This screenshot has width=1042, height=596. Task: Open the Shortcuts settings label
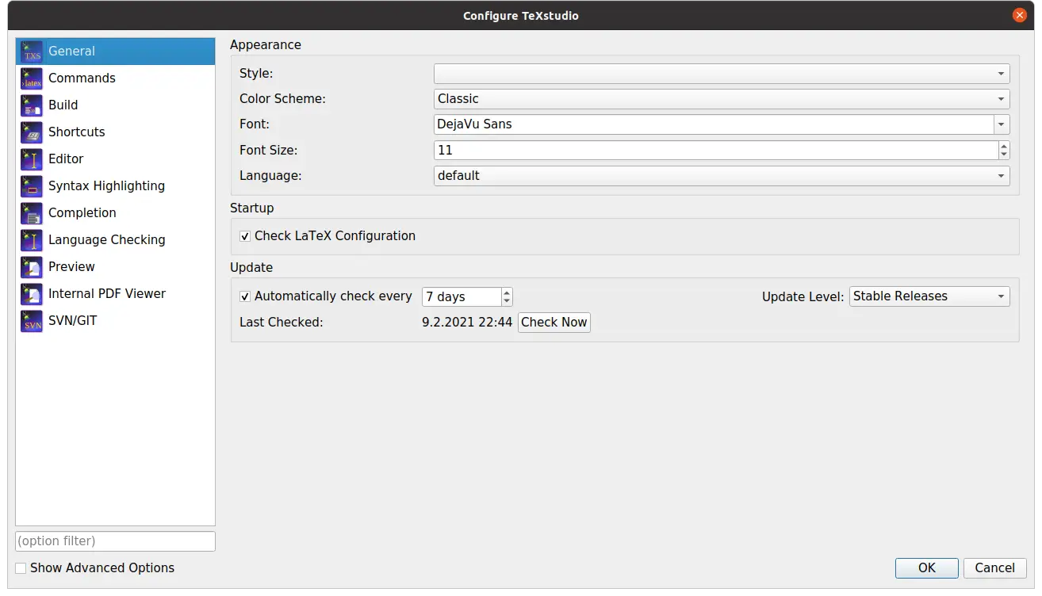pos(76,132)
